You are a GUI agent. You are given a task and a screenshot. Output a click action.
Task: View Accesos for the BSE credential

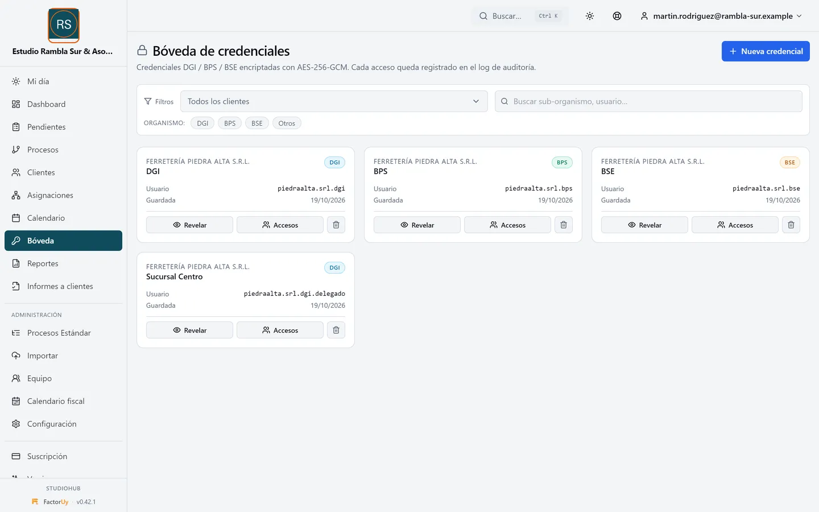(735, 225)
